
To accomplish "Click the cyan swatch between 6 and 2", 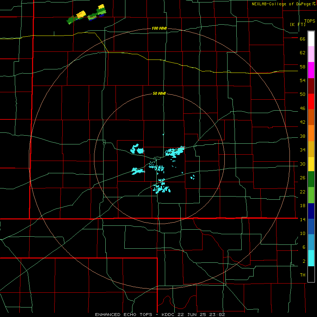I will (x=311, y=258).
